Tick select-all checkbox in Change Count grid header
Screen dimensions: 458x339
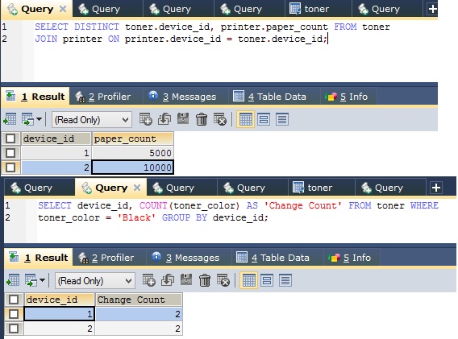(14, 300)
